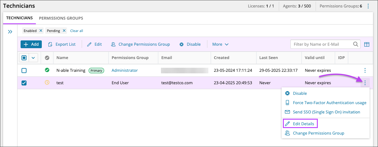Viewport: 378px width, 147px height.
Task: Click the search magnifier icon
Action: 356,44
